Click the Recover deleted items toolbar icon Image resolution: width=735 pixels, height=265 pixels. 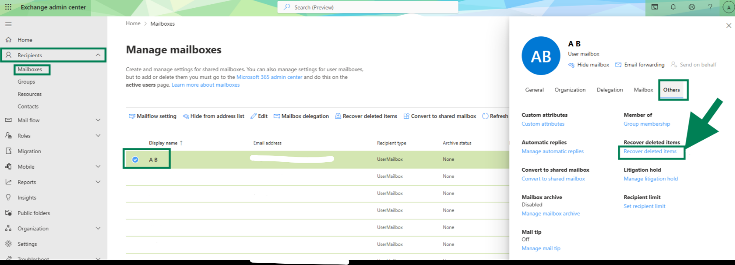[x=338, y=116]
